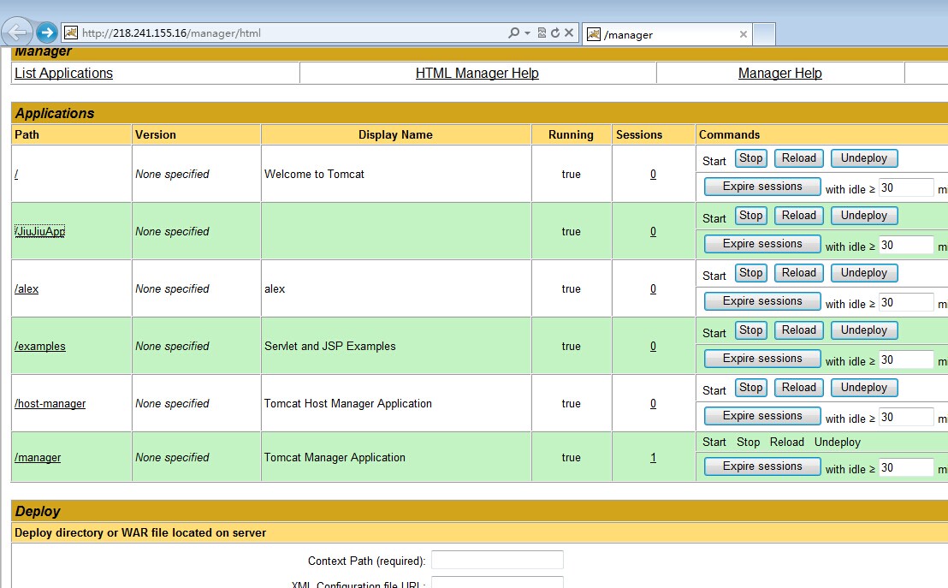Open the root / application path link
Viewport: 948px width, 588px height.
[x=16, y=175]
